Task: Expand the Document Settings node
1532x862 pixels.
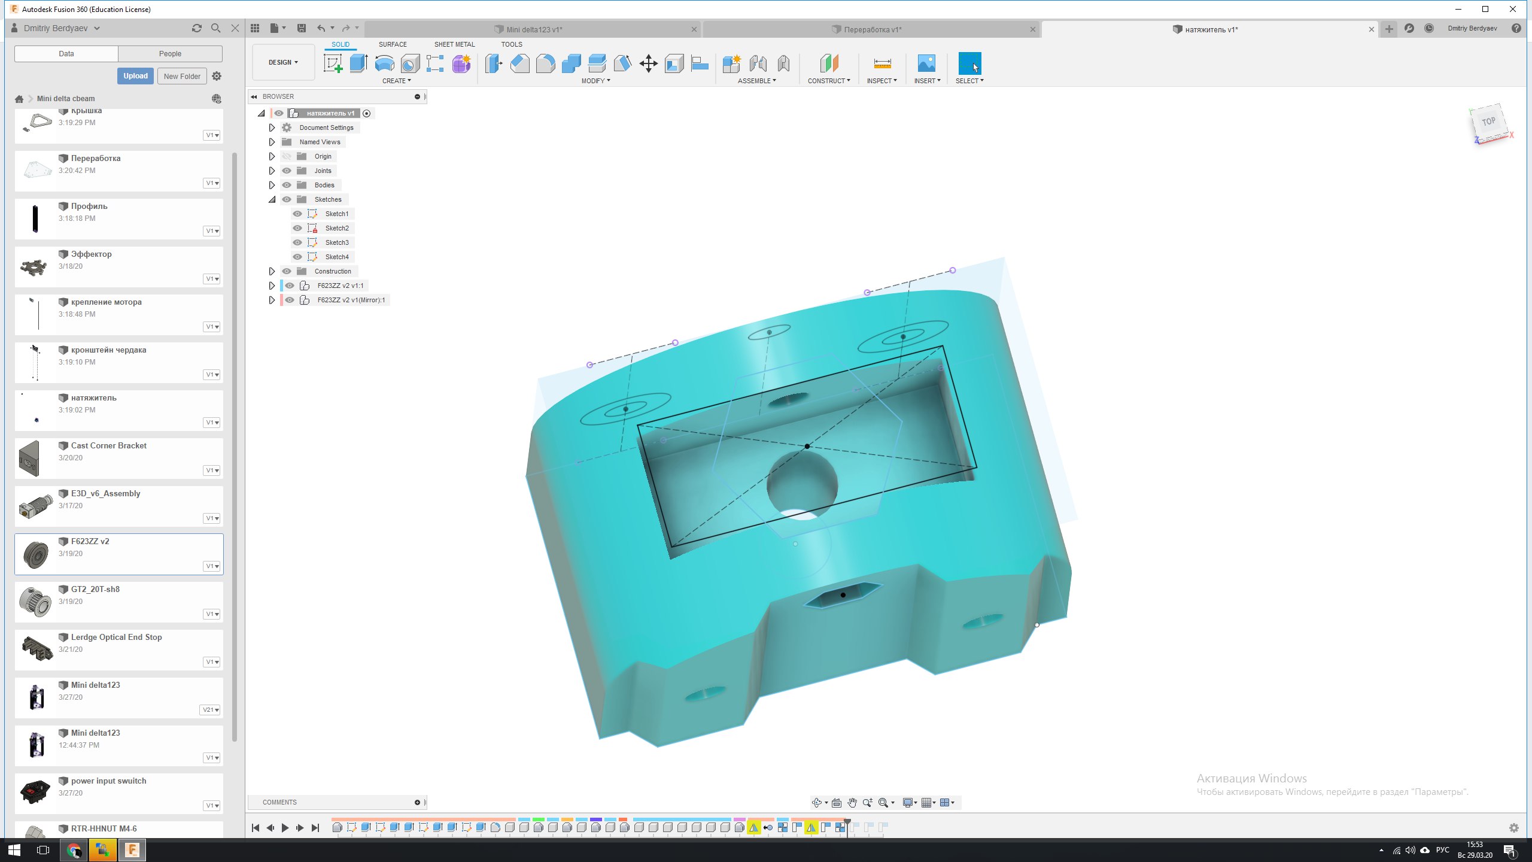Action: (x=272, y=128)
